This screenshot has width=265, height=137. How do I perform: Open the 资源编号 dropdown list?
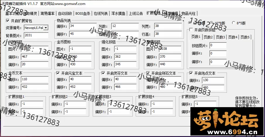46,28
